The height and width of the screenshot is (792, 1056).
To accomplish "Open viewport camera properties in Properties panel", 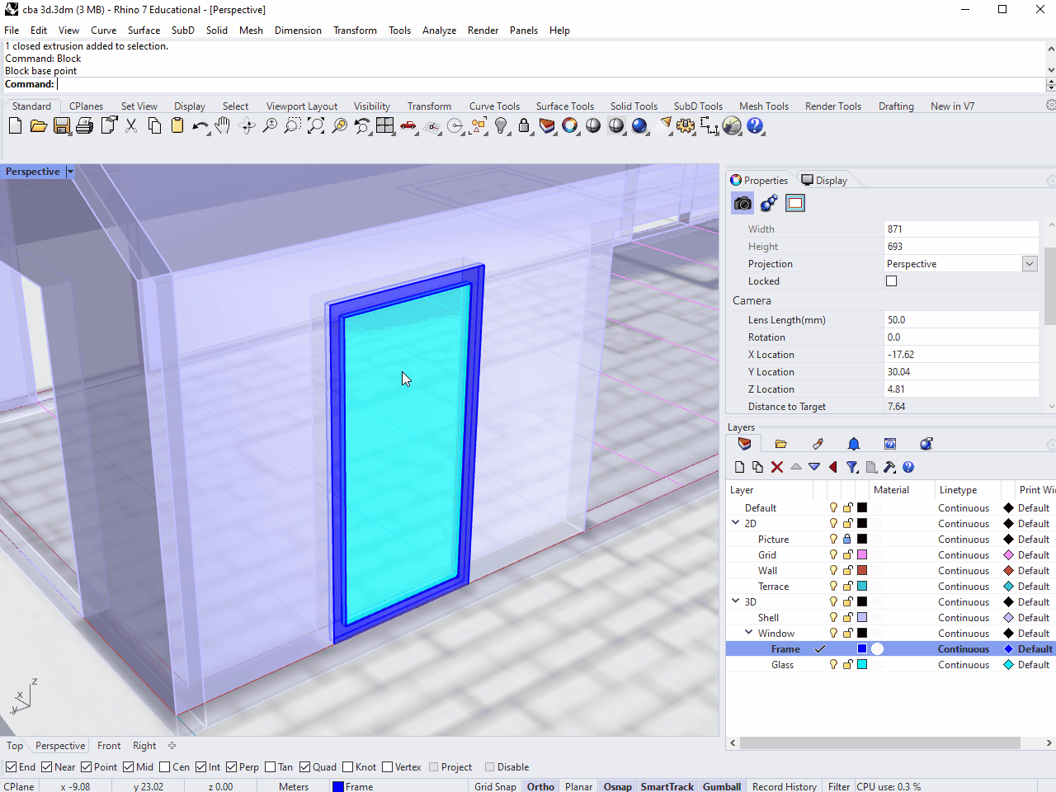I will [742, 203].
